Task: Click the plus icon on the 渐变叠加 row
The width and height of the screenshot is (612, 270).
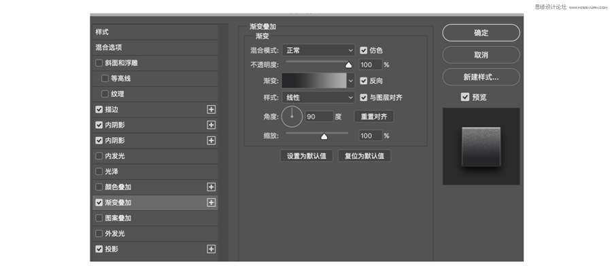Action: [211, 203]
